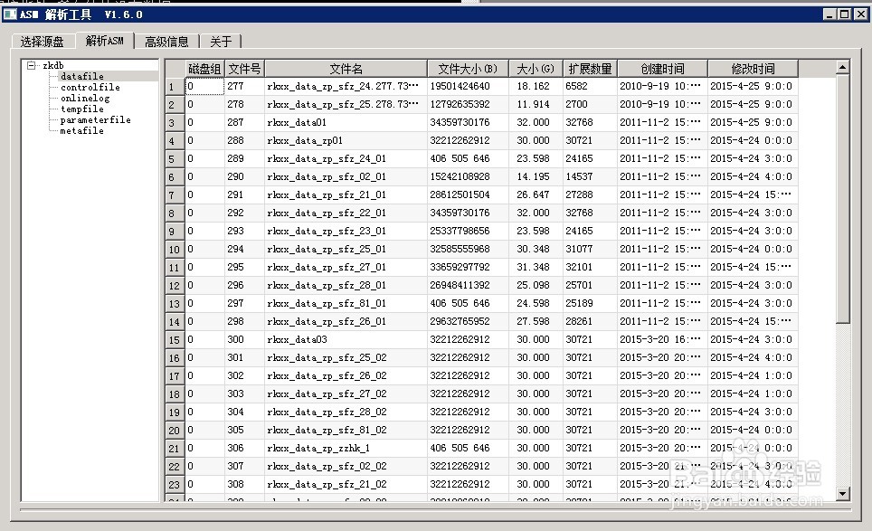Viewport: 872px width, 531px height.
Task: Select onlinelog in the tree
Action: coord(85,98)
